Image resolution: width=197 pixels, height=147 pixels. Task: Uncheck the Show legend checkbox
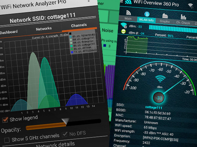pos(5,120)
